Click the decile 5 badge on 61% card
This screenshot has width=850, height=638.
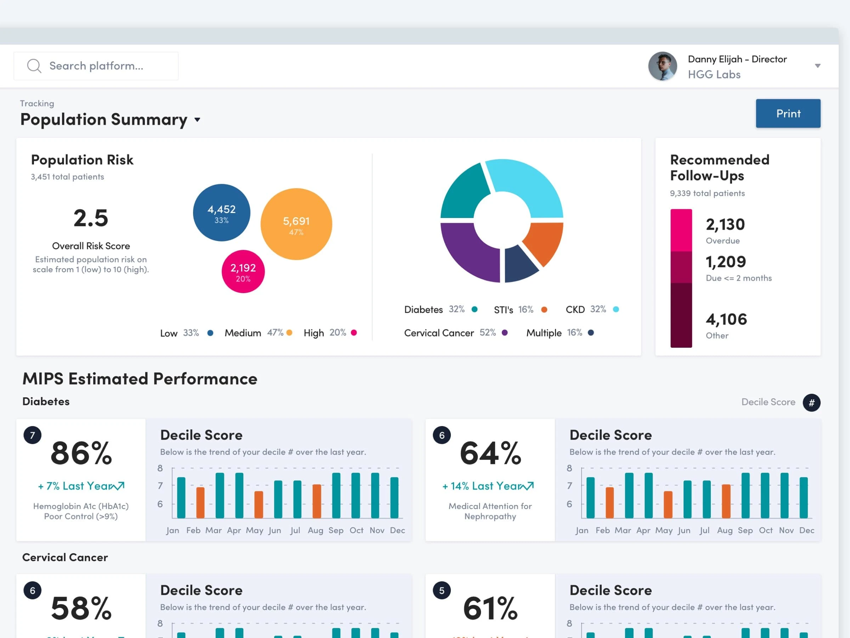(442, 591)
